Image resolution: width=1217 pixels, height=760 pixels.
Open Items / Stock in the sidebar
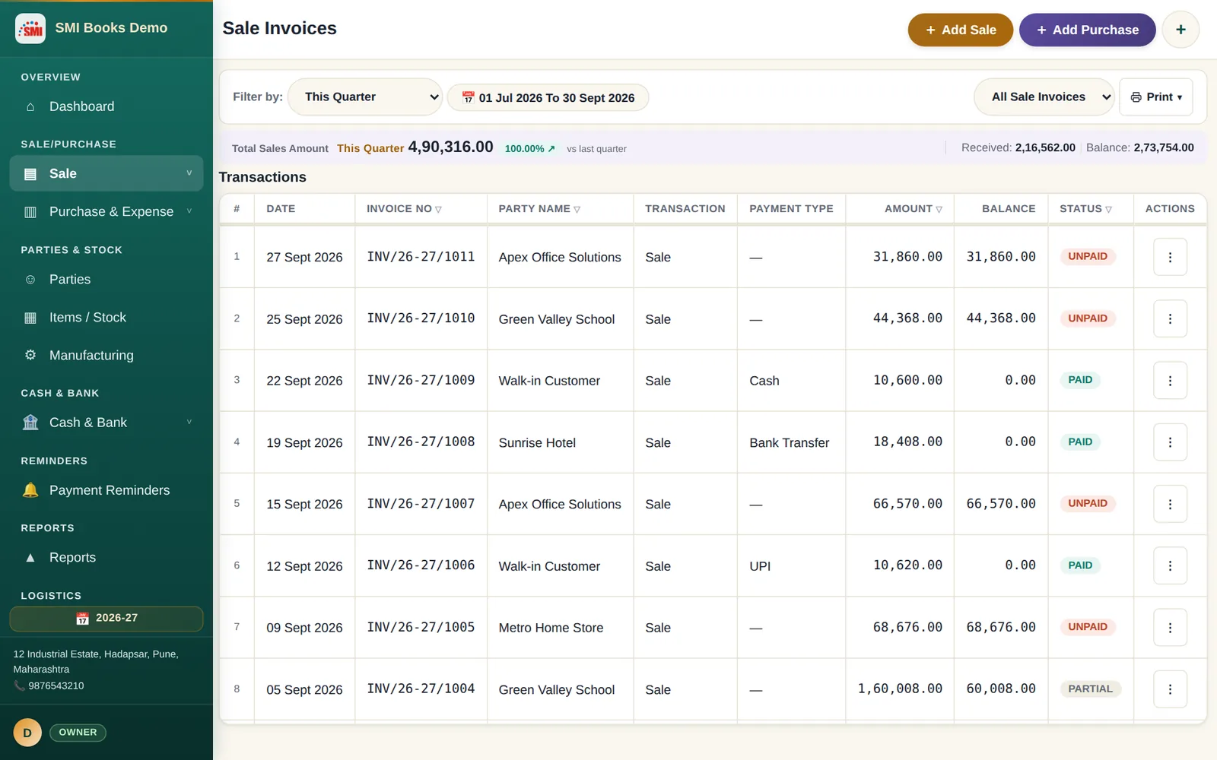point(106,318)
